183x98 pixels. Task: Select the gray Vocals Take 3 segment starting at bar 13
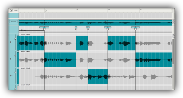[x=140, y=77]
